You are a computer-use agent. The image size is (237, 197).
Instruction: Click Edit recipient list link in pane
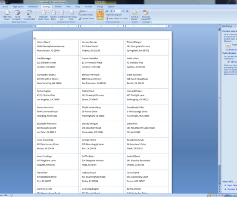pos(234,62)
